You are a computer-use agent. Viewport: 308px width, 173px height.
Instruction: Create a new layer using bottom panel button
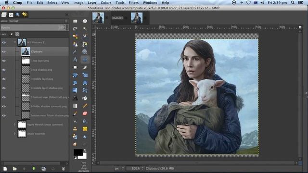[x=5, y=169]
